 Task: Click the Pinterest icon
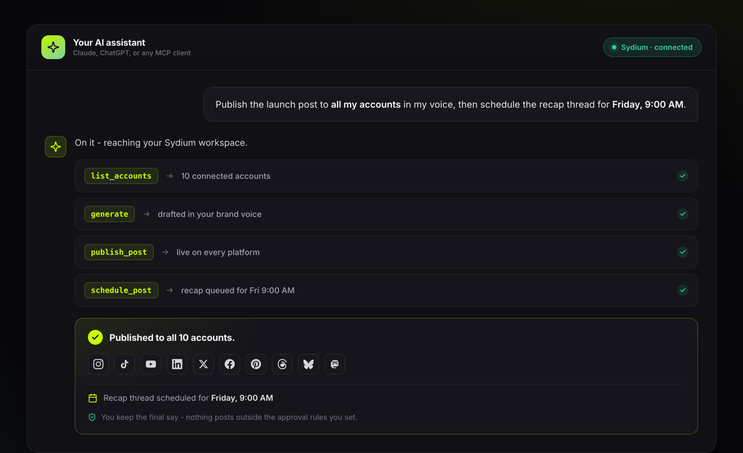pyautogui.click(x=256, y=364)
